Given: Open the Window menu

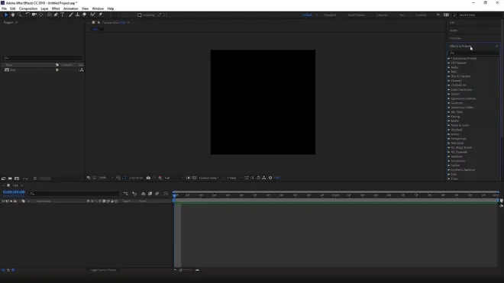Looking at the screenshot, I should 98,8.
